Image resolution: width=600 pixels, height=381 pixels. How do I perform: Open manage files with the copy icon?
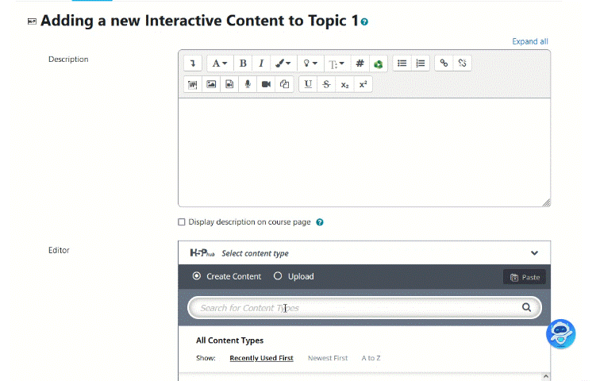(284, 85)
